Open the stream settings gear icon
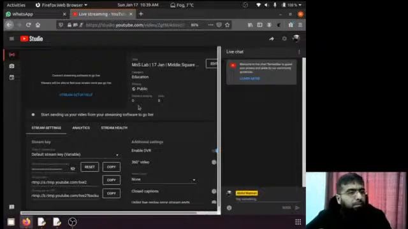Screen dimensions: 408x229 pos(284,39)
